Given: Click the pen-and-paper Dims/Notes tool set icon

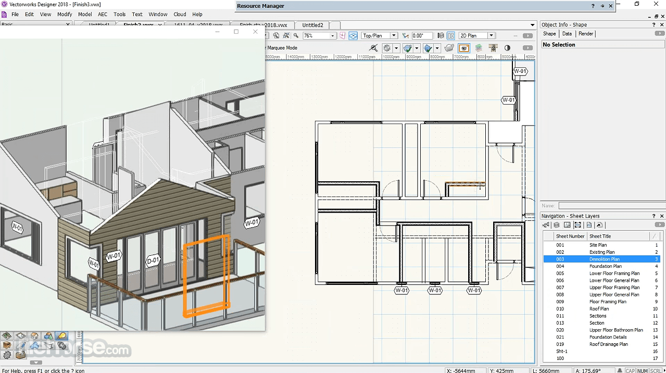Looking at the screenshot, I should pyautogui.click(x=21, y=345).
